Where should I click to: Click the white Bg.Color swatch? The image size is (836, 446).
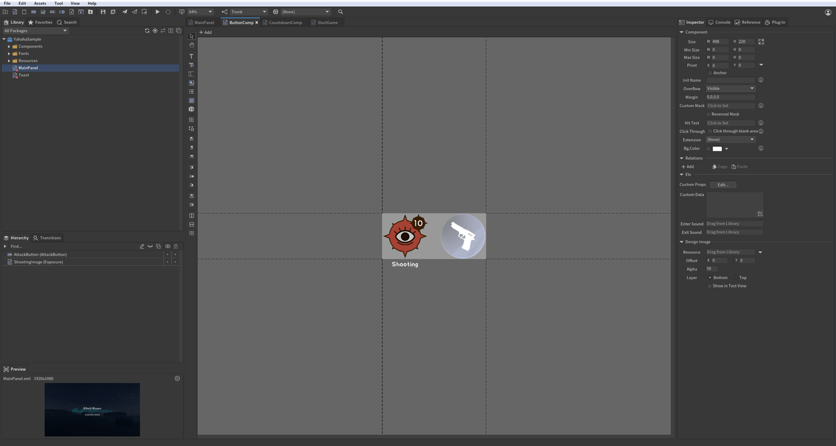click(x=717, y=149)
